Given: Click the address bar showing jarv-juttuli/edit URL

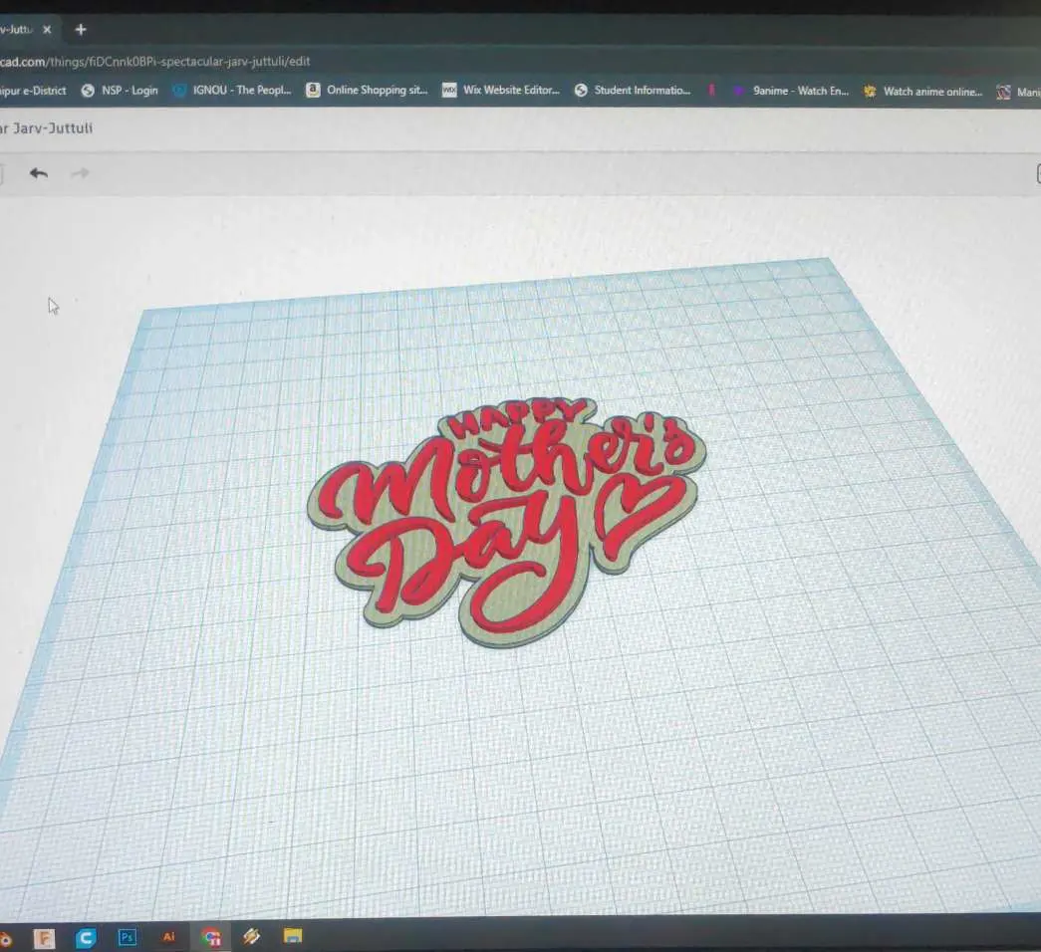Looking at the screenshot, I should point(154,61).
